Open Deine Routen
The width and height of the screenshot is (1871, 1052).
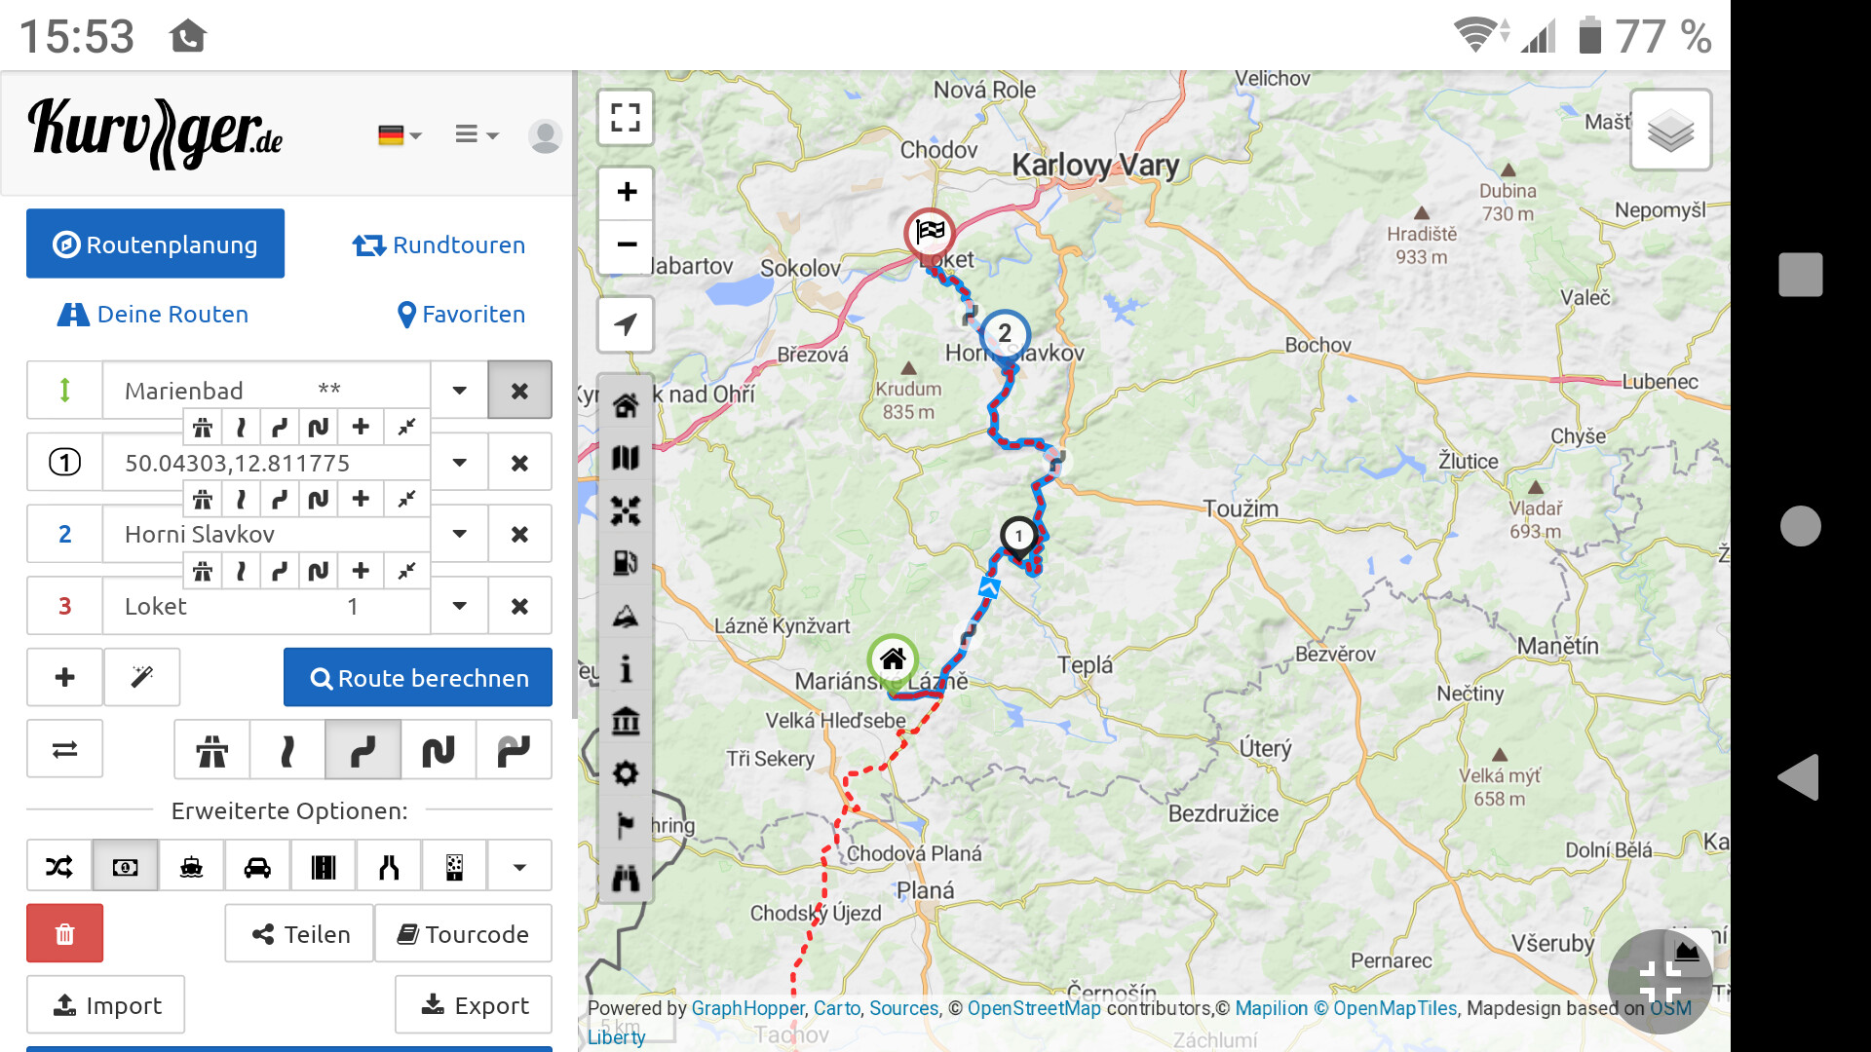153,314
